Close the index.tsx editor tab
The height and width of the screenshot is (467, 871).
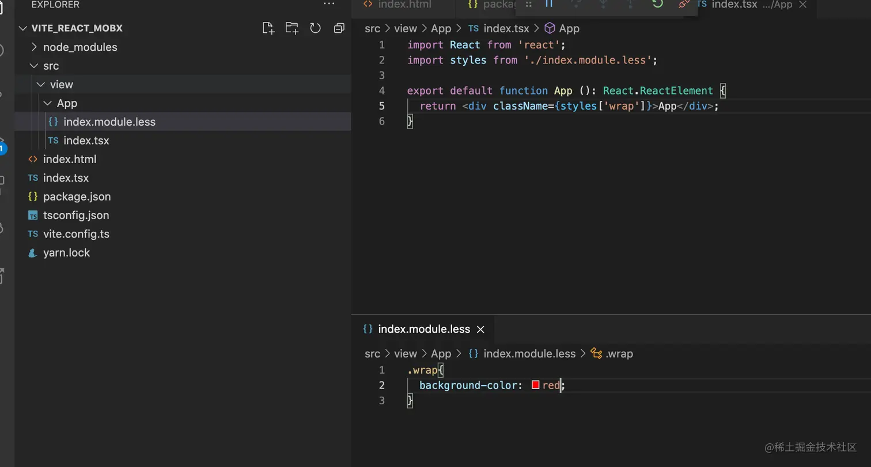click(803, 5)
